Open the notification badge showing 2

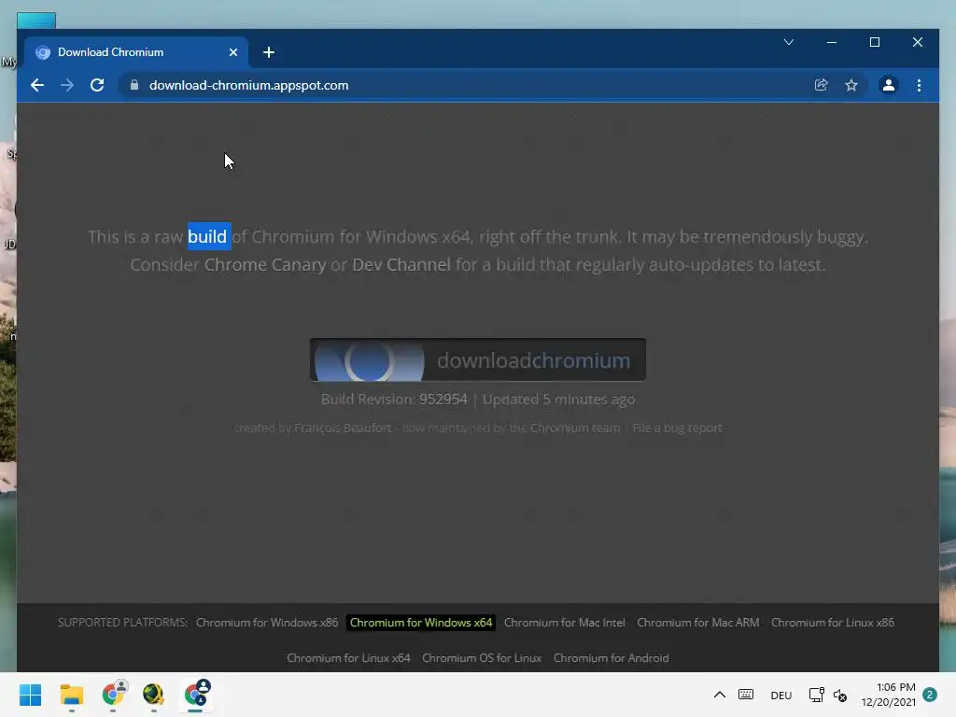pyautogui.click(x=930, y=695)
